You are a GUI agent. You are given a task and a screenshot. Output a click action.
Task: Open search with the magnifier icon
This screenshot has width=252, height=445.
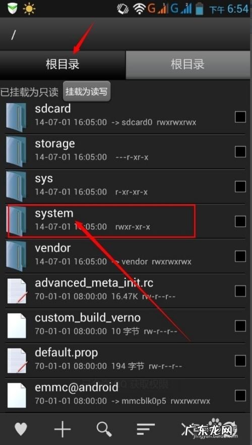pos(104,429)
